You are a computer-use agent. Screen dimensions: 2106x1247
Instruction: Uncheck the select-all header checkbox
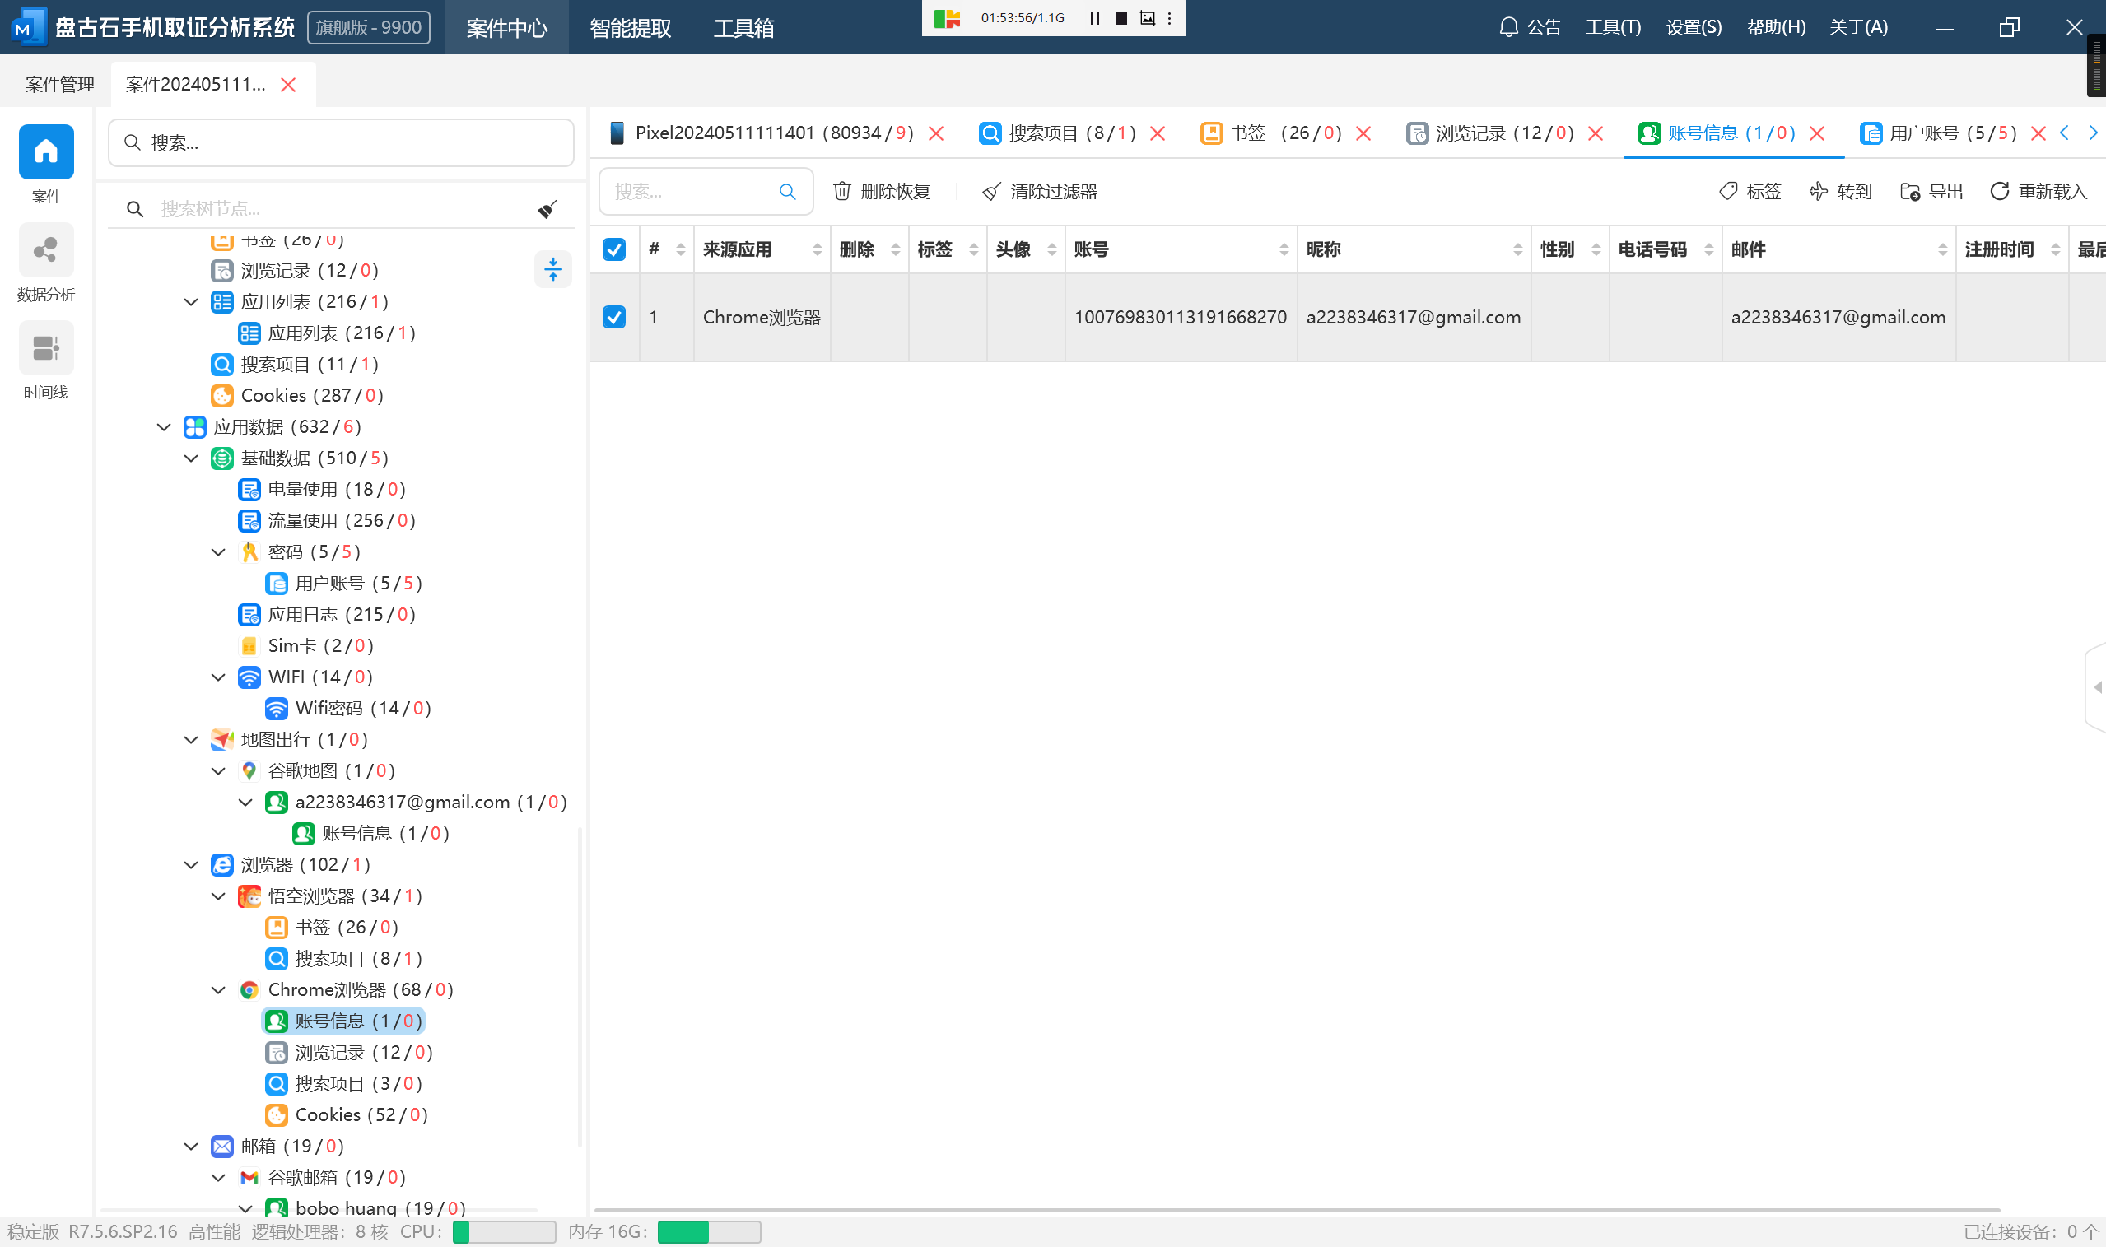[x=614, y=249]
